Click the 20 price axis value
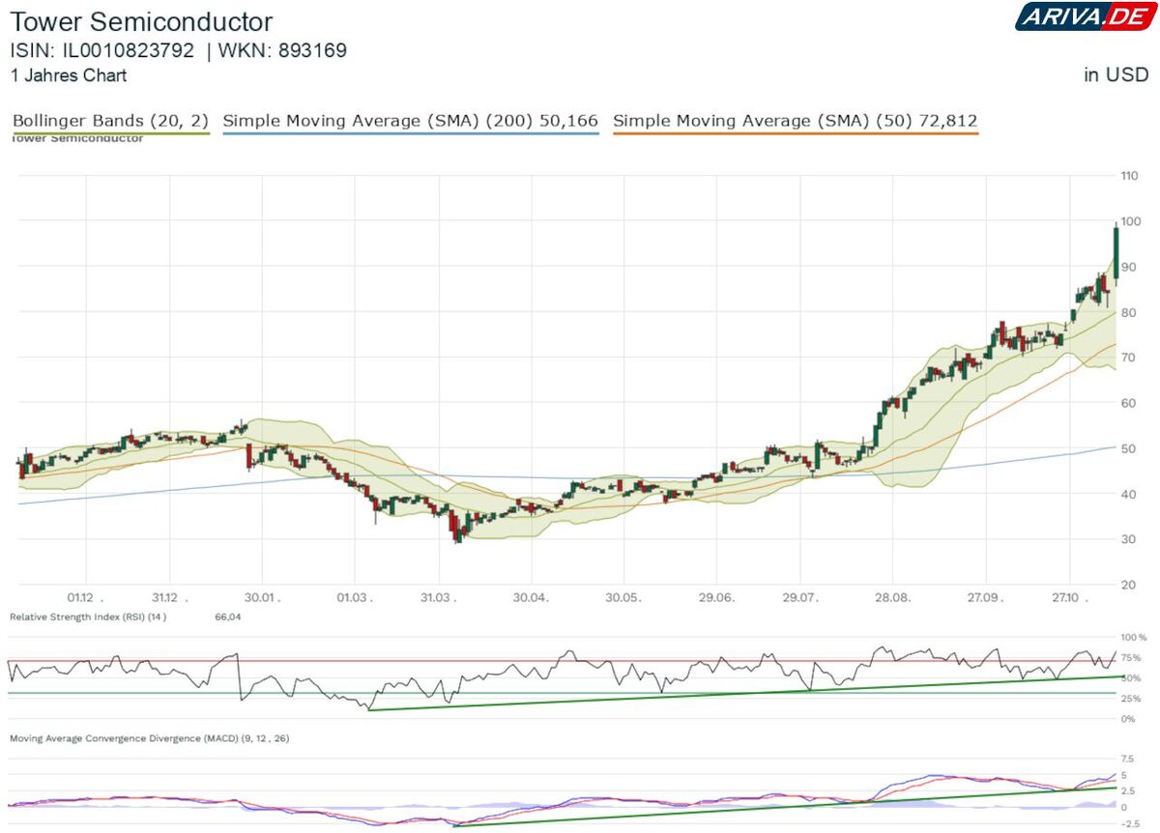The width and height of the screenshot is (1160, 833). [x=1130, y=585]
